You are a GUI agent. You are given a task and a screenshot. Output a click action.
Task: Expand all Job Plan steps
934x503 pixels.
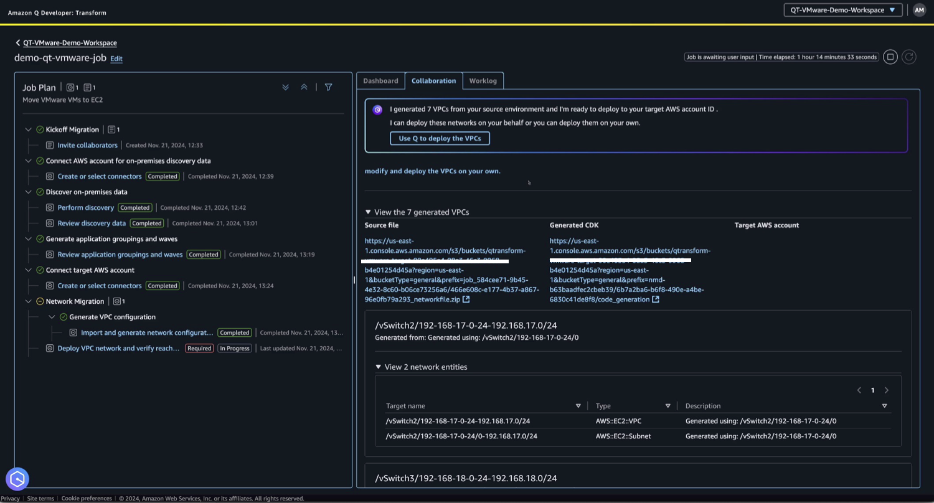tap(286, 87)
